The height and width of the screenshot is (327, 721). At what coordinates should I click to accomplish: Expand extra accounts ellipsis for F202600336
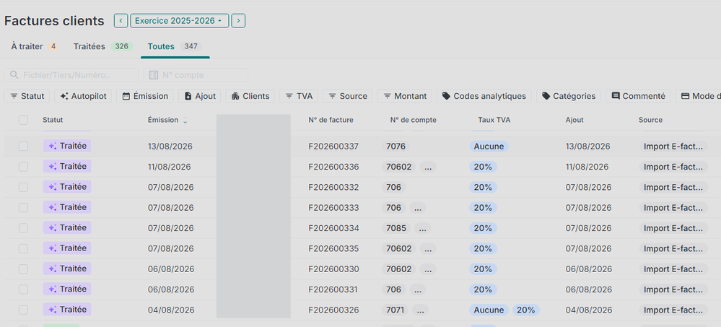tap(428, 167)
